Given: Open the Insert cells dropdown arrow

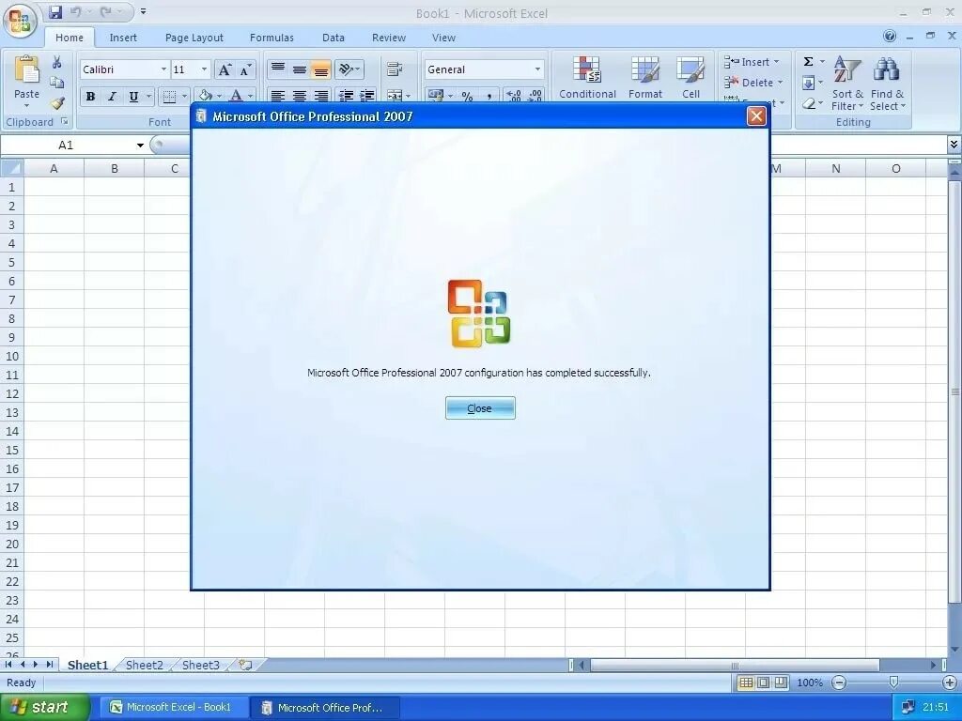Looking at the screenshot, I should click(776, 62).
